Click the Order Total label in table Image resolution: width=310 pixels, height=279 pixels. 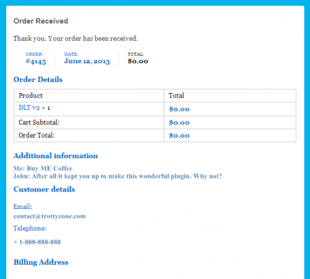37,135
